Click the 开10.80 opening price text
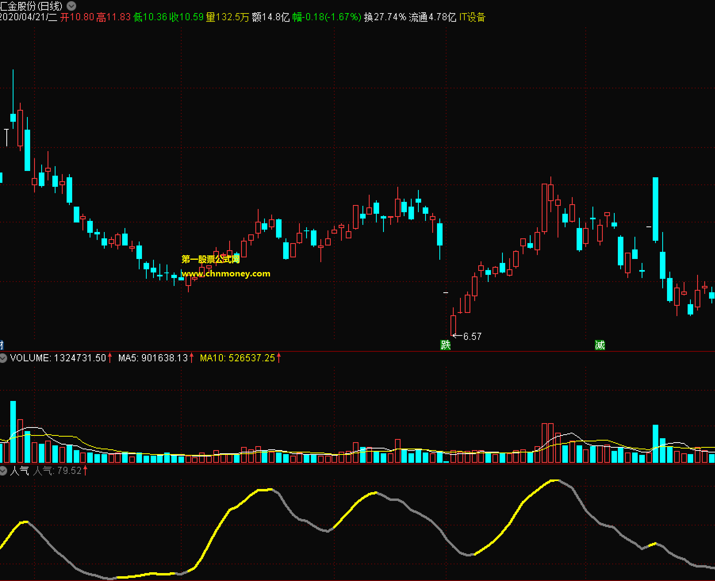 click(77, 17)
